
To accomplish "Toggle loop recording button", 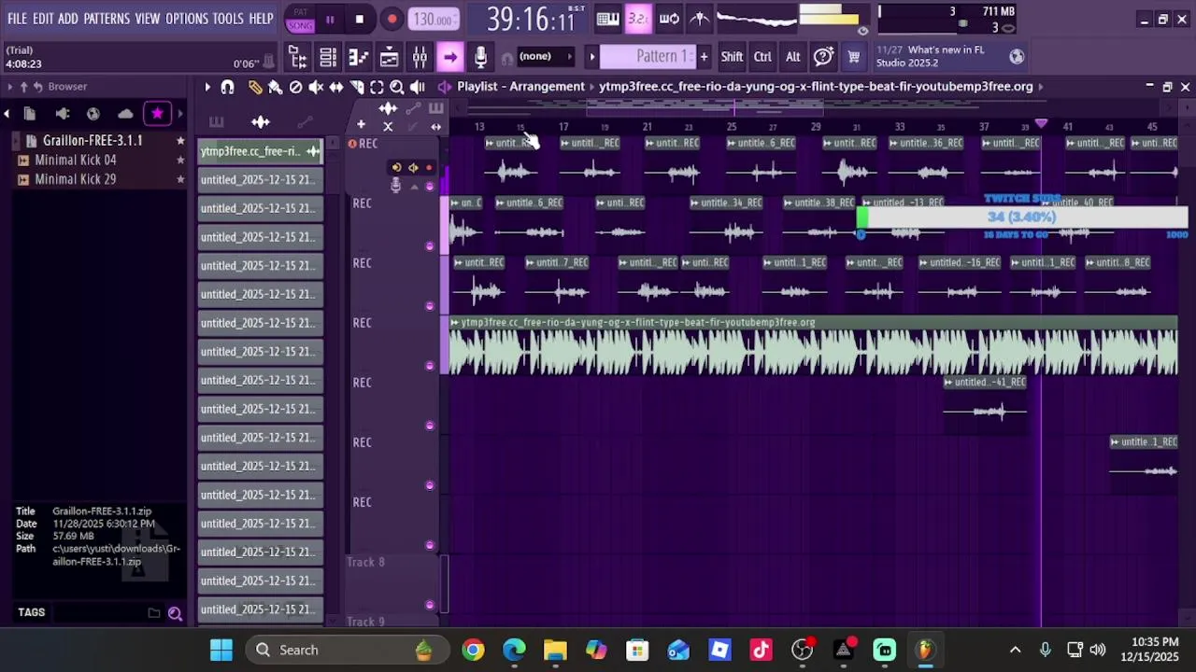I will 669,19.
